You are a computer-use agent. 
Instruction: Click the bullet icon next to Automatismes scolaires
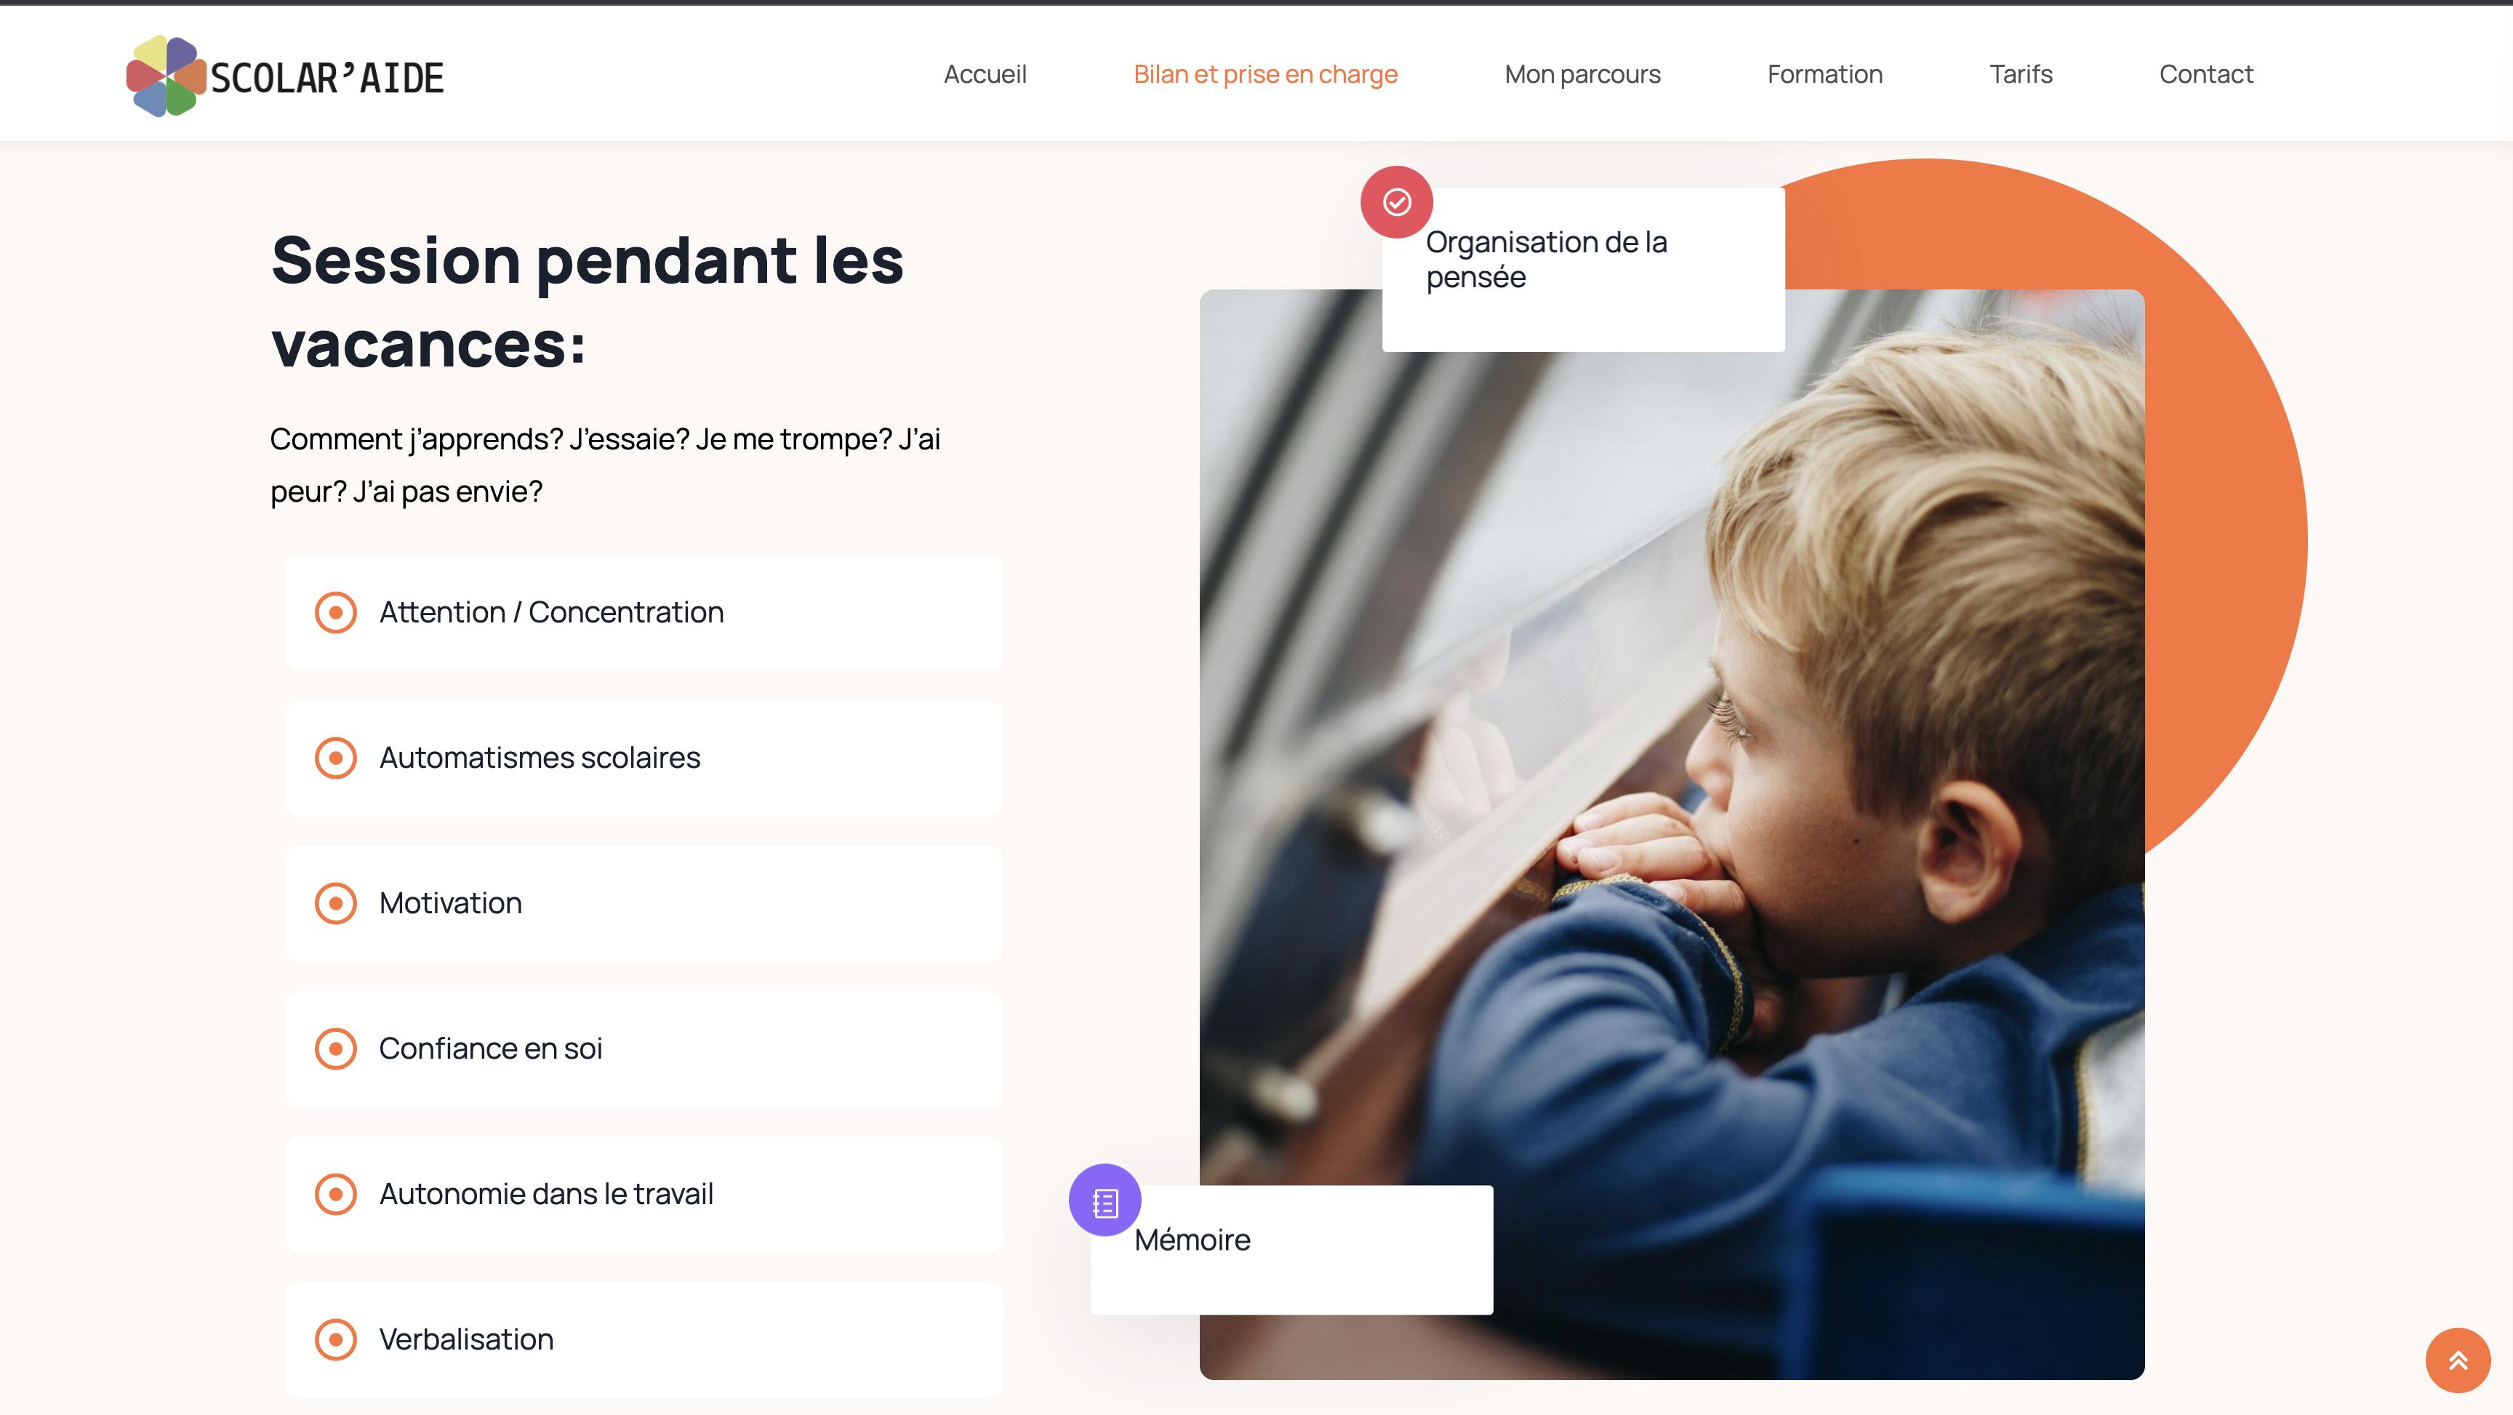pos(336,758)
